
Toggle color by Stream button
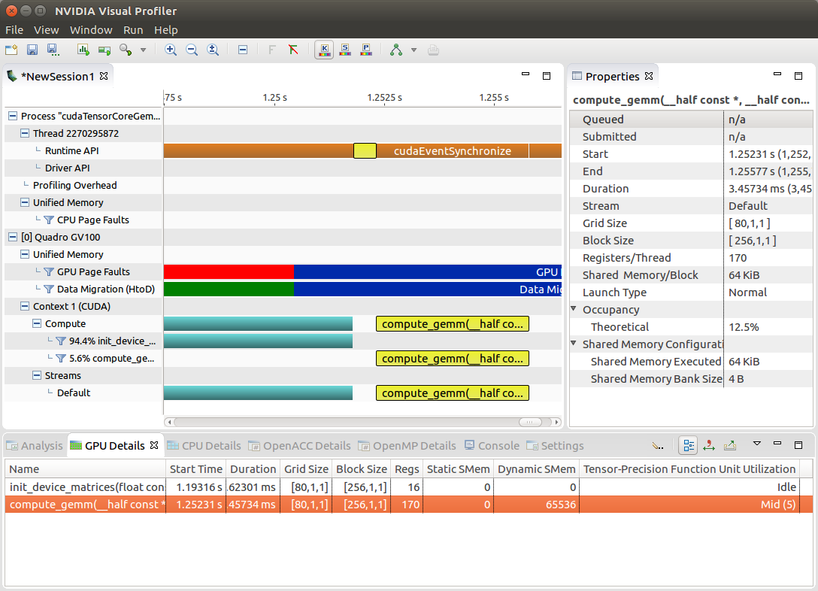point(345,50)
